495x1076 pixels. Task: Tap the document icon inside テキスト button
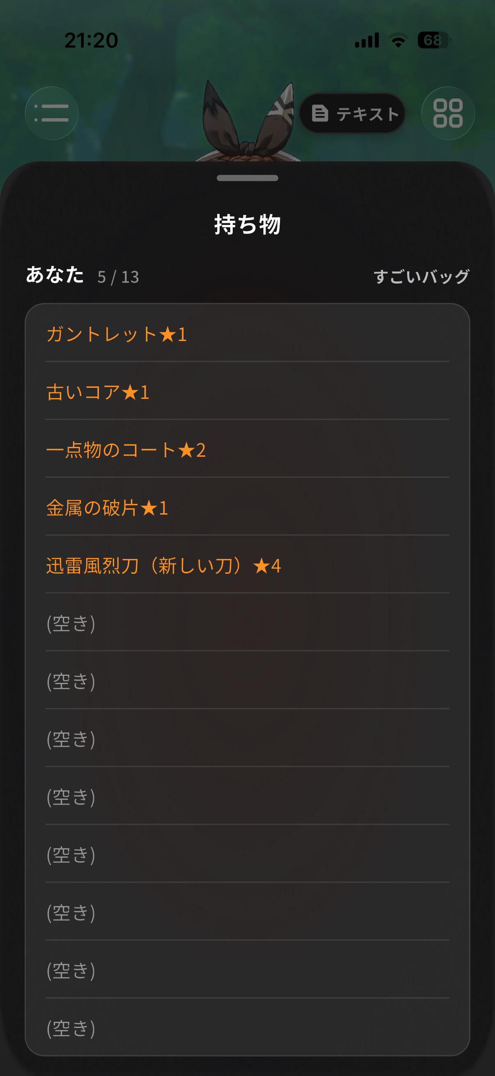pyautogui.click(x=320, y=113)
